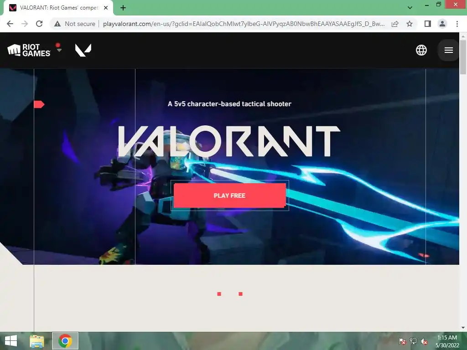The image size is (467, 350).
Task: Open a new browser tab
Action: pos(123,8)
